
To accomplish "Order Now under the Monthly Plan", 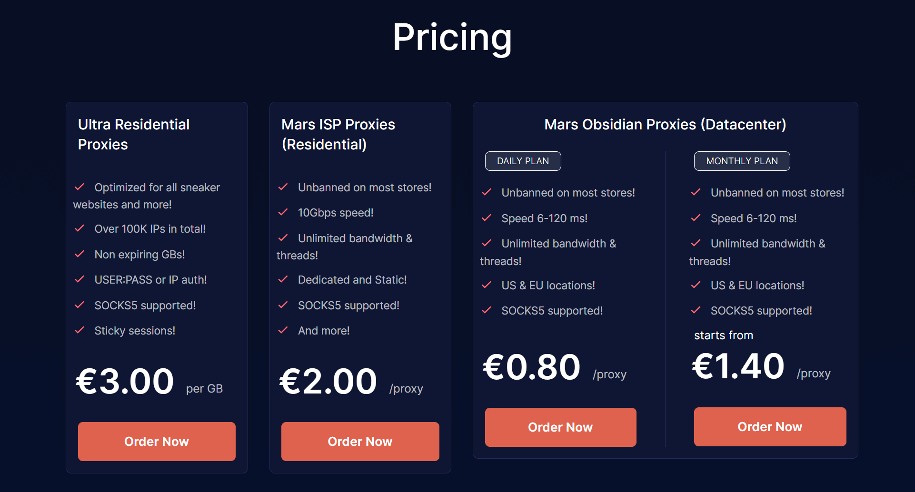I will pyautogui.click(x=769, y=426).
